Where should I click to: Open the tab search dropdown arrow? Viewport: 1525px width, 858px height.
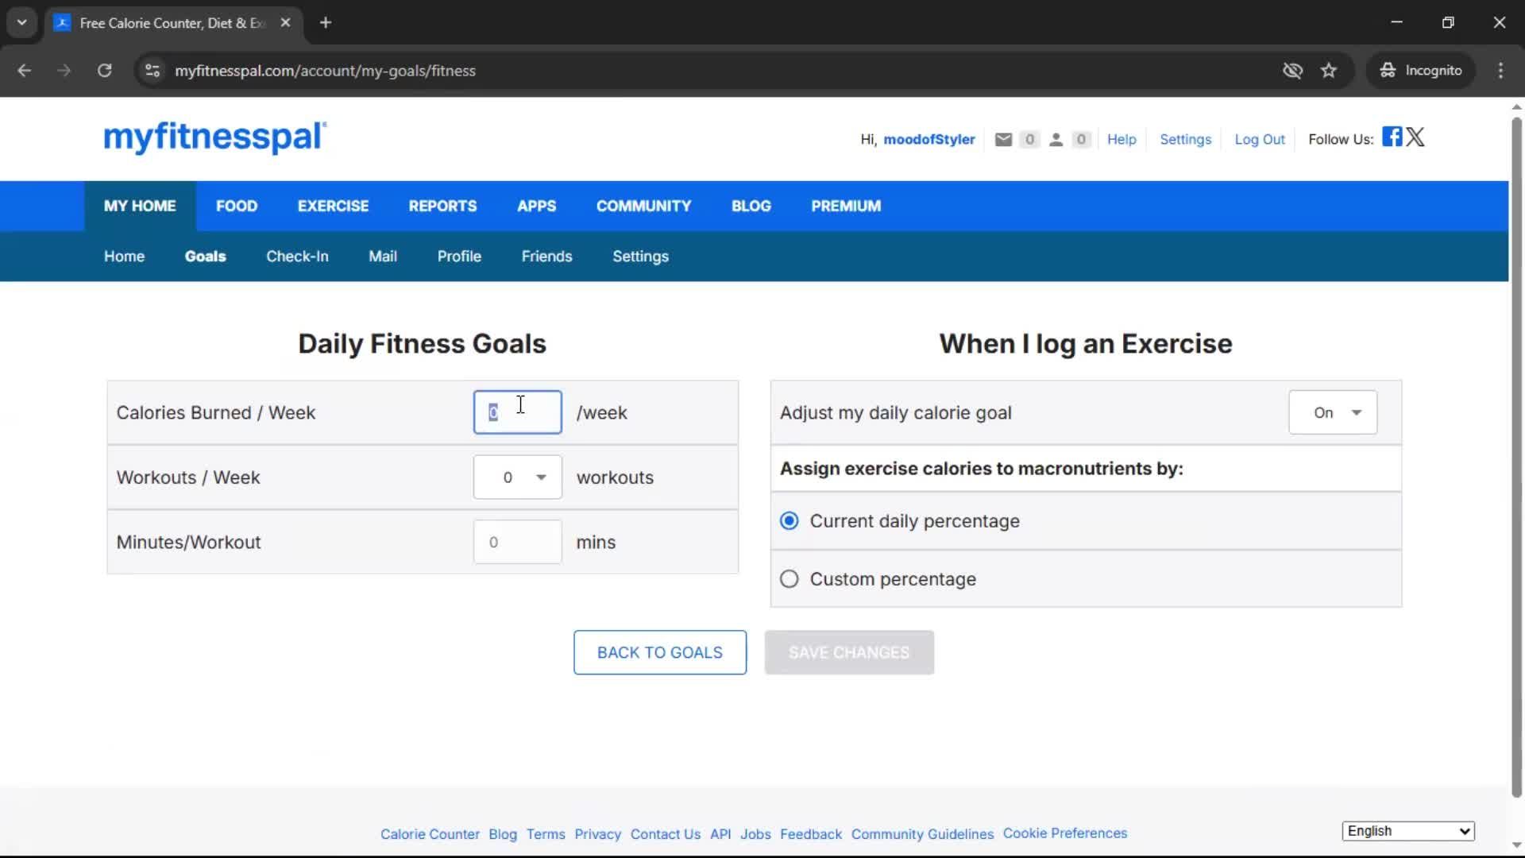22,23
